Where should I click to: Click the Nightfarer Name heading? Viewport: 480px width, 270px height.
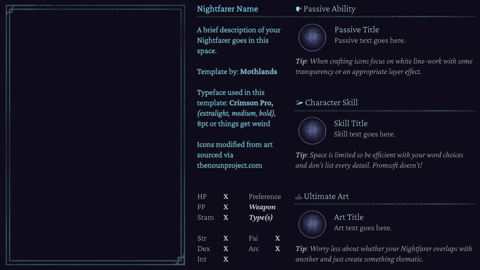(227, 9)
